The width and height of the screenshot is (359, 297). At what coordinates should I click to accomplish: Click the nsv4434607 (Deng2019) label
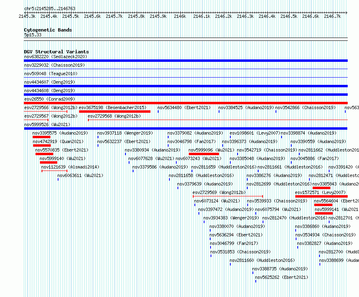click(50, 82)
